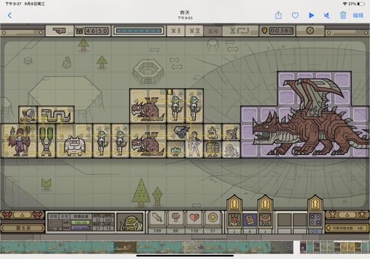This screenshot has height=259, width=370.
Task: Play the video
Action: coord(311,16)
